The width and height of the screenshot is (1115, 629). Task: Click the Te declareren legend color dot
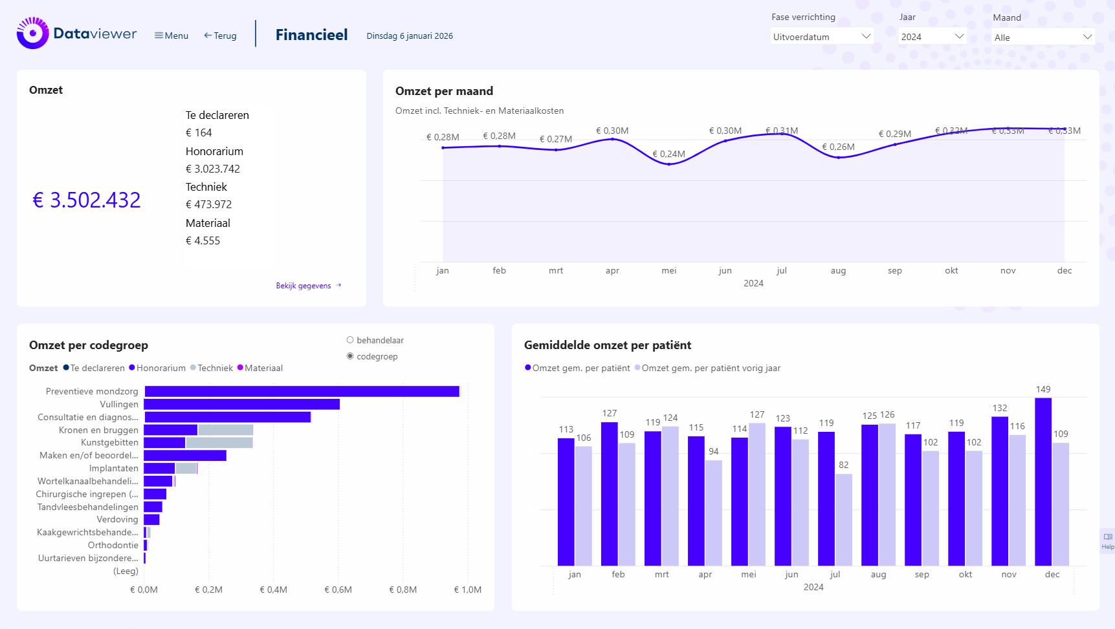[x=66, y=368]
